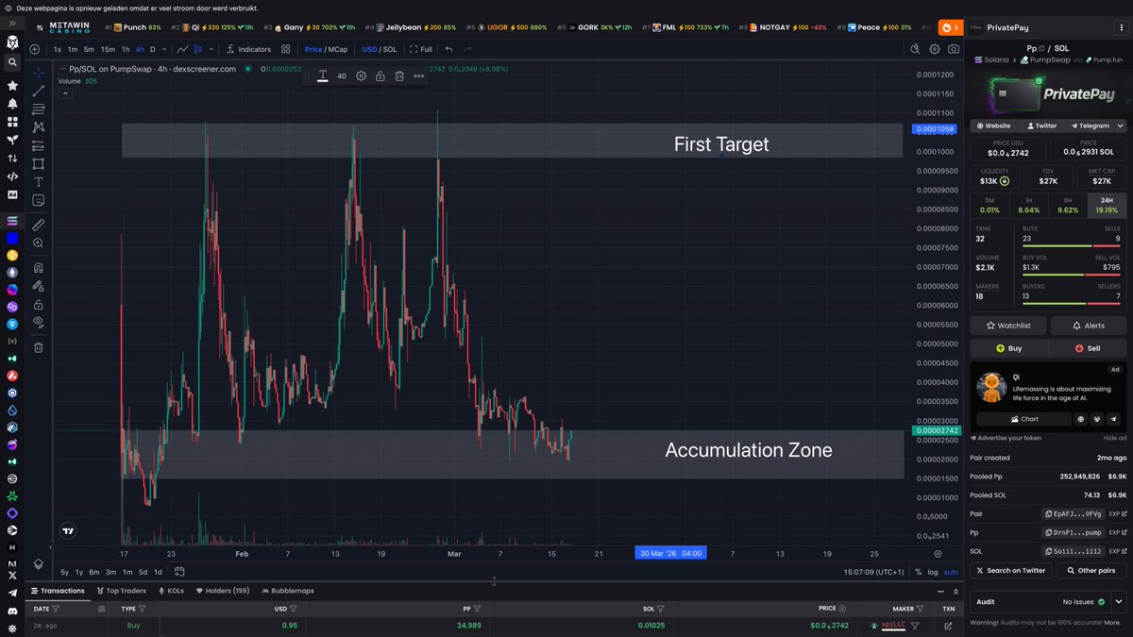Toggle magnet mode on chart toolbar
The width and height of the screenshot is (1133, 637).
39,268
